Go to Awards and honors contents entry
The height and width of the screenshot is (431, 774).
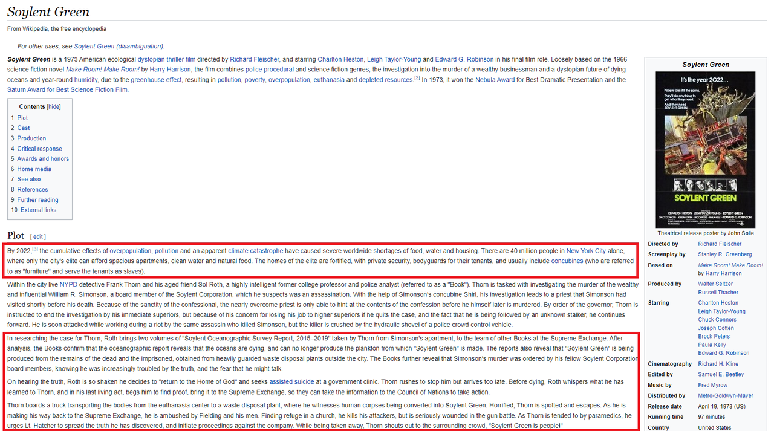point(43,159)
